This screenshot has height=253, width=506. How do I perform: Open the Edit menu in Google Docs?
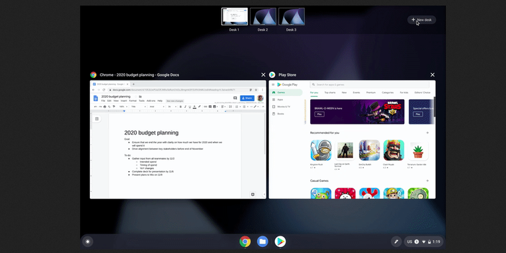click(109, 101)
